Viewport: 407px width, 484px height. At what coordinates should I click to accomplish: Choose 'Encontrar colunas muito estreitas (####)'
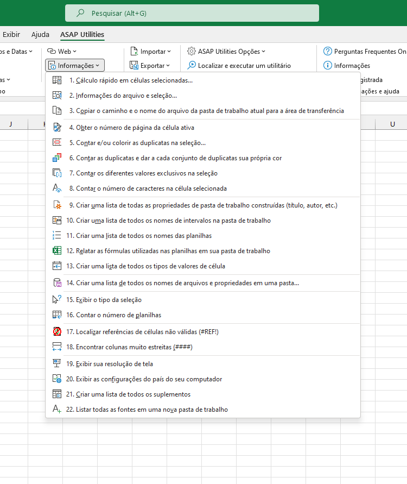tap(203, 347)
